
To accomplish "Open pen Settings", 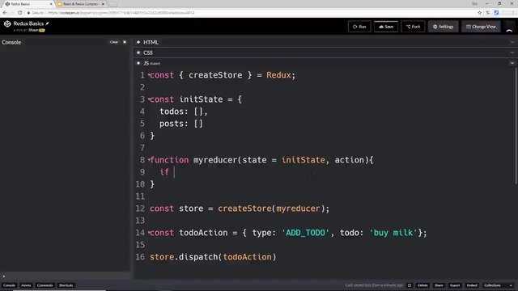I will tap(443, 27).
